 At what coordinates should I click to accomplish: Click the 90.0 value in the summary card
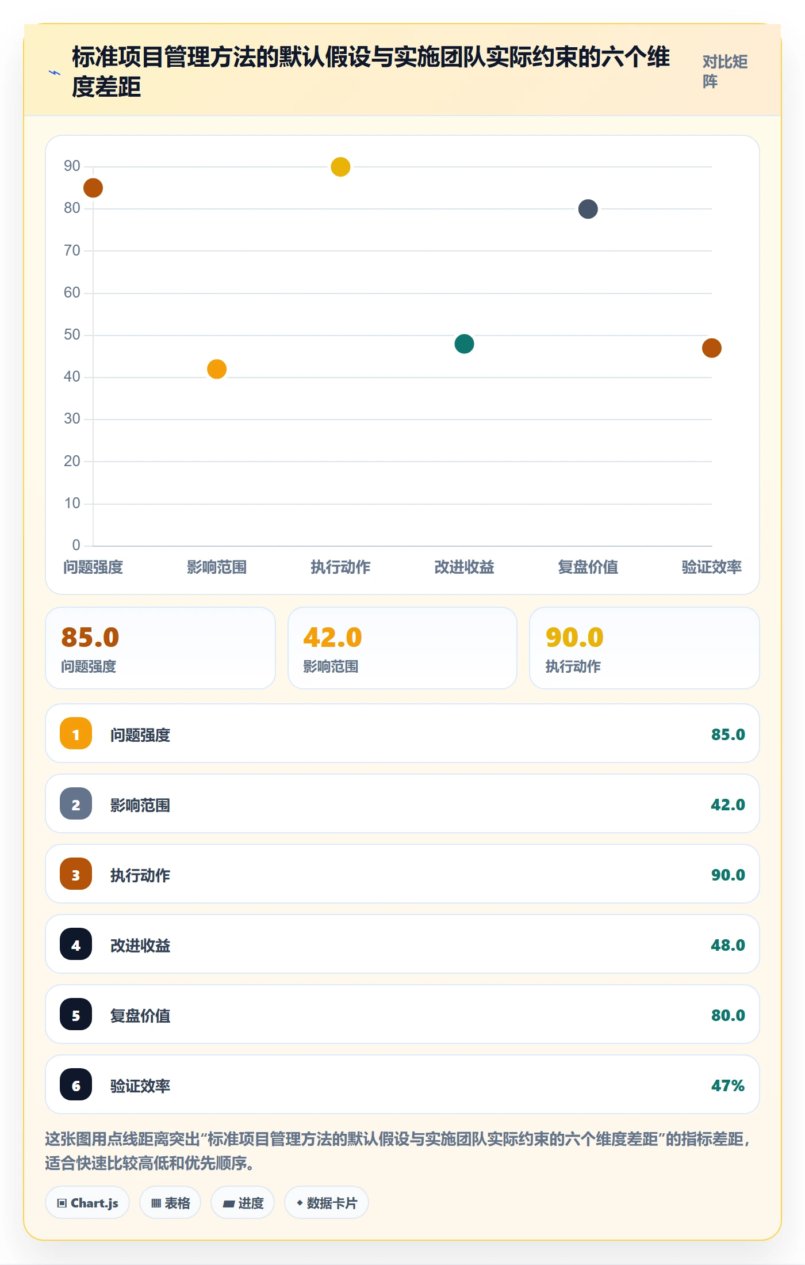574,637
